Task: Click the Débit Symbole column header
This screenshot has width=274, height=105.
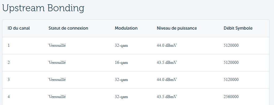Action: [238, 28]
